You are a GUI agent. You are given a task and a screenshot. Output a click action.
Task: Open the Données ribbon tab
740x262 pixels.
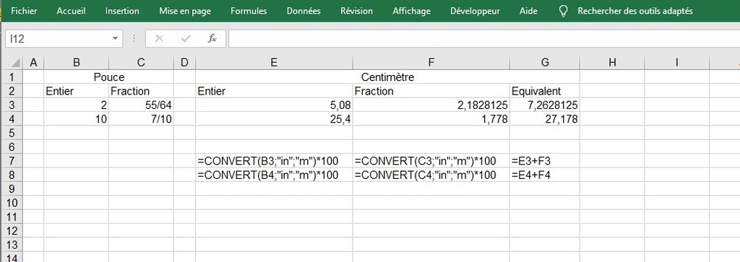click(304, 11)
